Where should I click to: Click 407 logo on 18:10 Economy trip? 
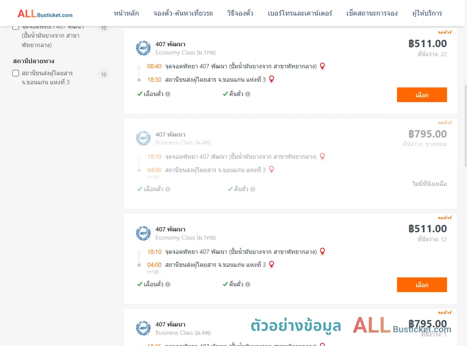[143, 233]
